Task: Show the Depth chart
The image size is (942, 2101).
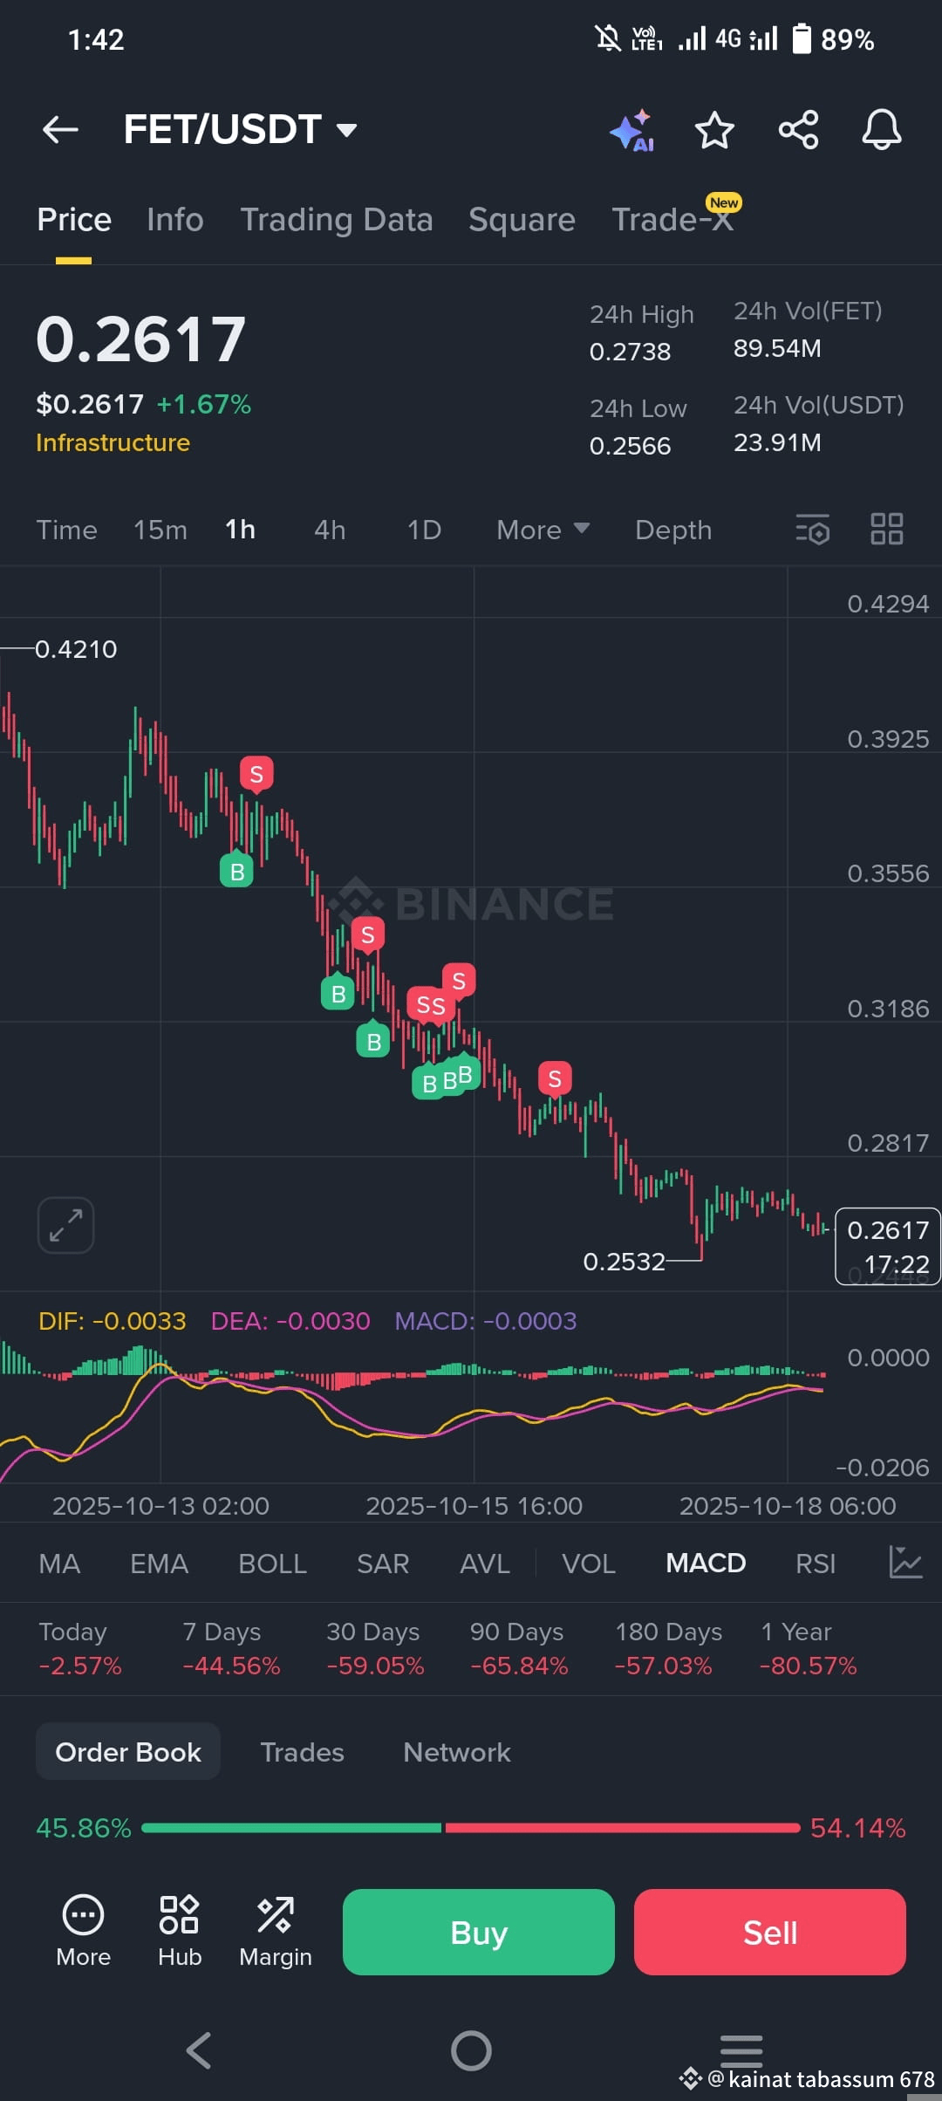Action: 673,530
